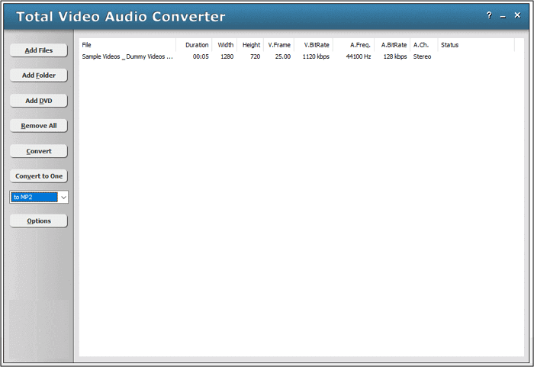Screen dimensions: 534x367
Task: Start conversion with the Convert button
Action: 39,151
